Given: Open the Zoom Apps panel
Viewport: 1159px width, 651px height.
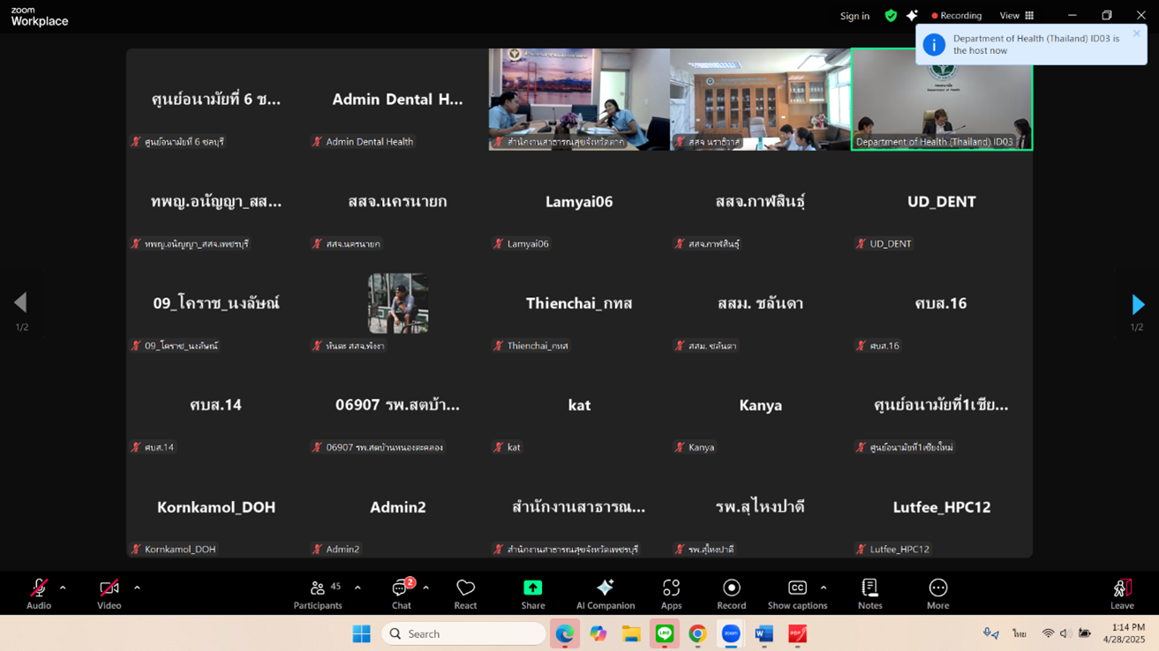Looking at the screenshot, I should (x=671, y=594).
